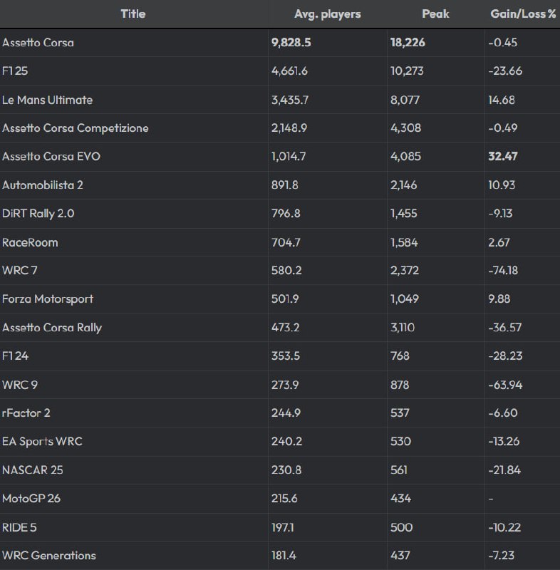Select DiRT Rally 2.0 title
560x570 pixels.
(x=38, y=213)
